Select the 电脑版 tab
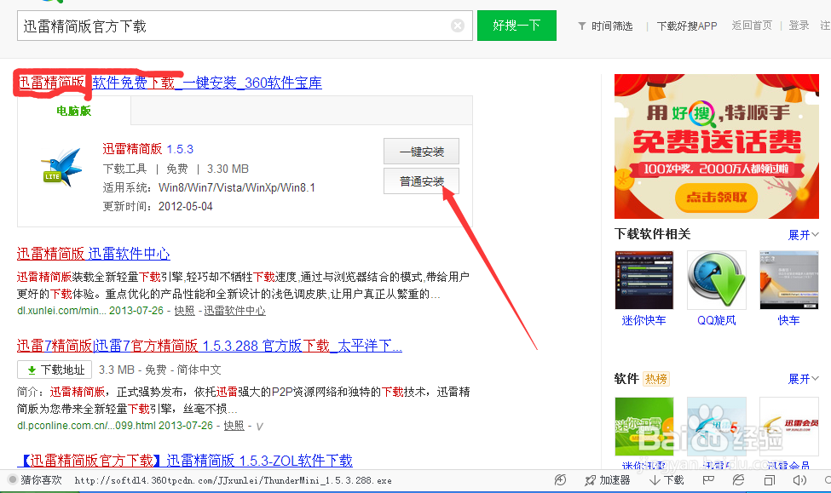831x493 pixels. [x=73, y=111]
